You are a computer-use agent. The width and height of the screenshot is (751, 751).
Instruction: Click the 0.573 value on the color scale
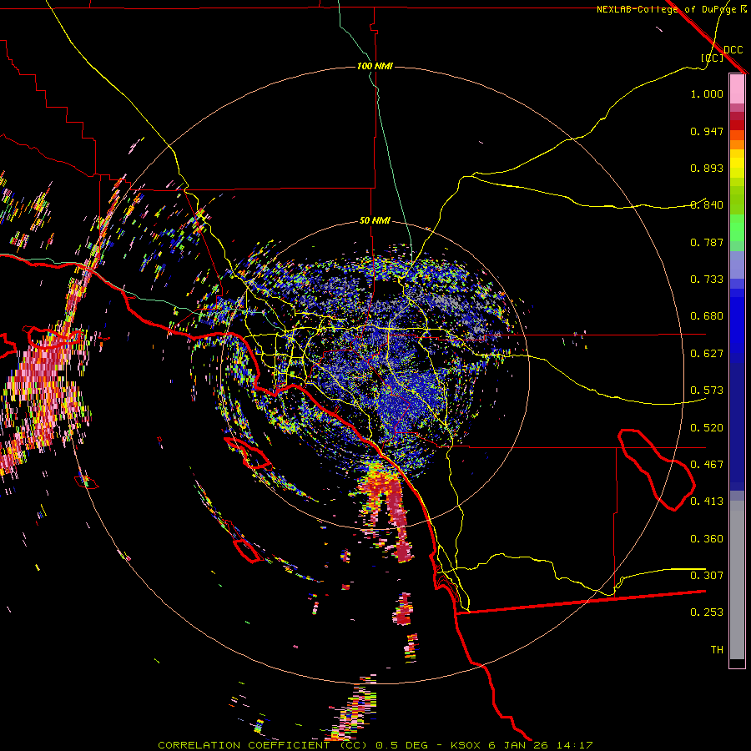(707, 391)
